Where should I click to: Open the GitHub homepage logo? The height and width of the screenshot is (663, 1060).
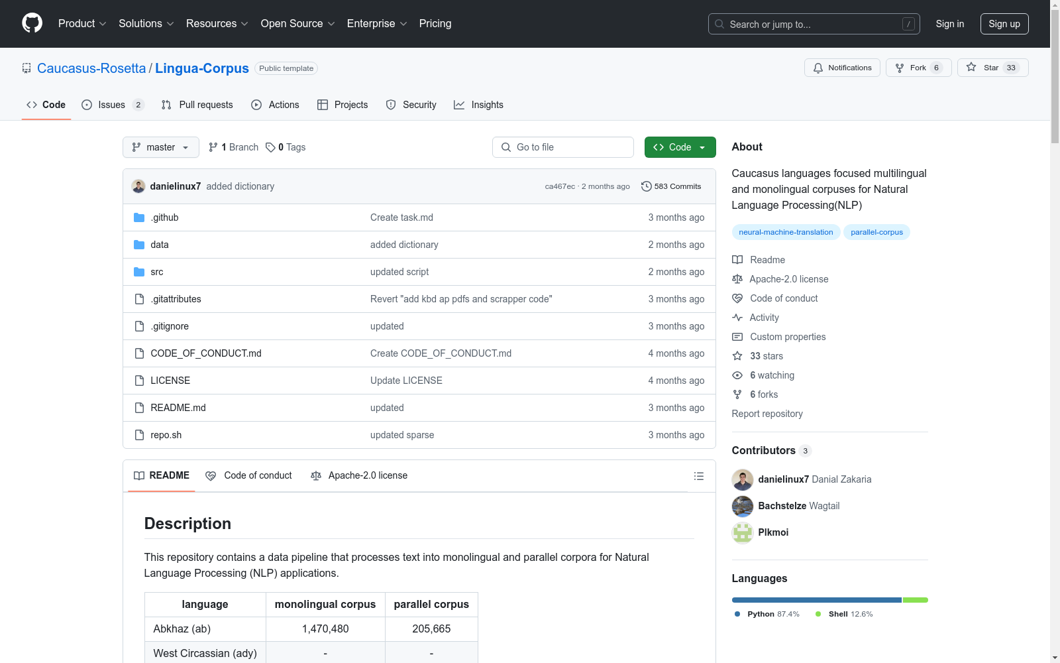tap(32, 23)
